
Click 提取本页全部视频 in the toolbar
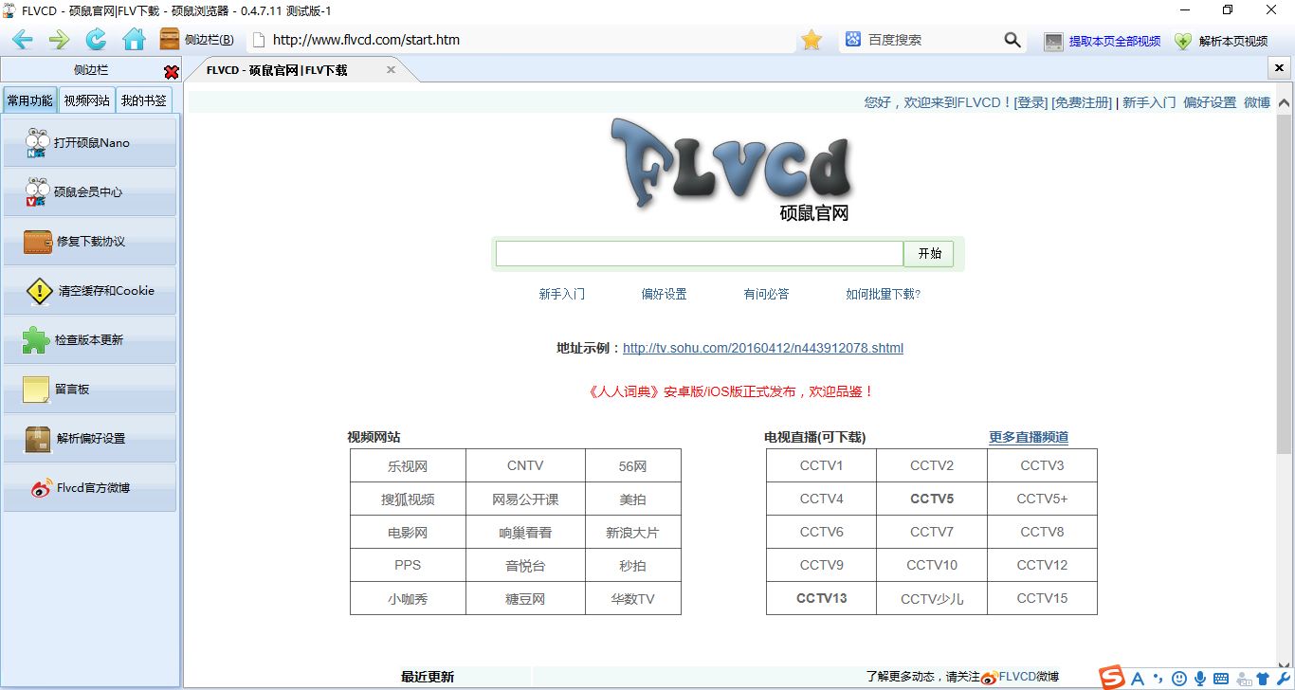pos(1103,41)
